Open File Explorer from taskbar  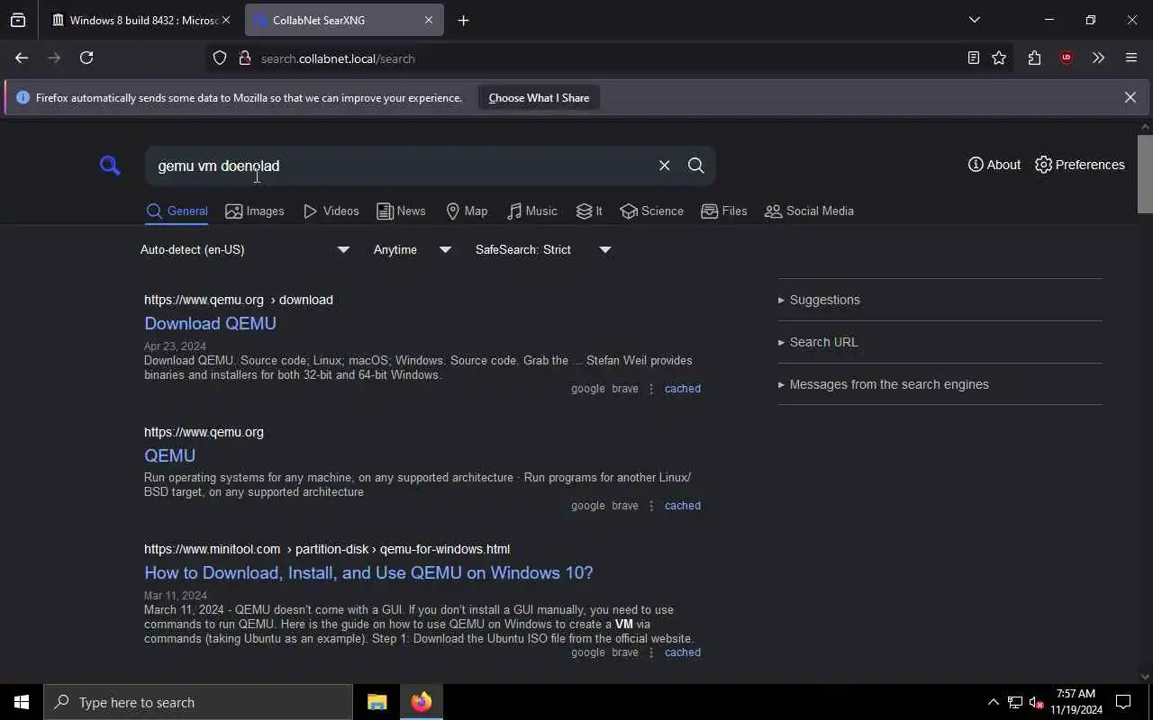click(377, 702)
